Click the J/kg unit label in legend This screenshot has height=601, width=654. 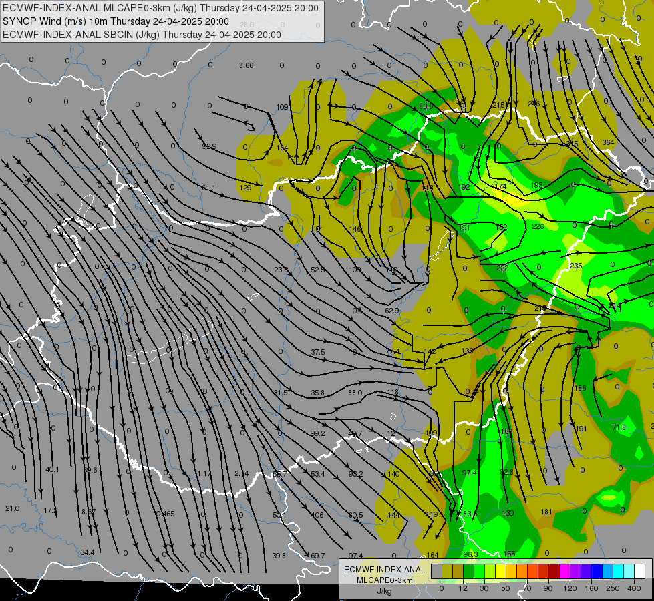[x=385, y=592]
